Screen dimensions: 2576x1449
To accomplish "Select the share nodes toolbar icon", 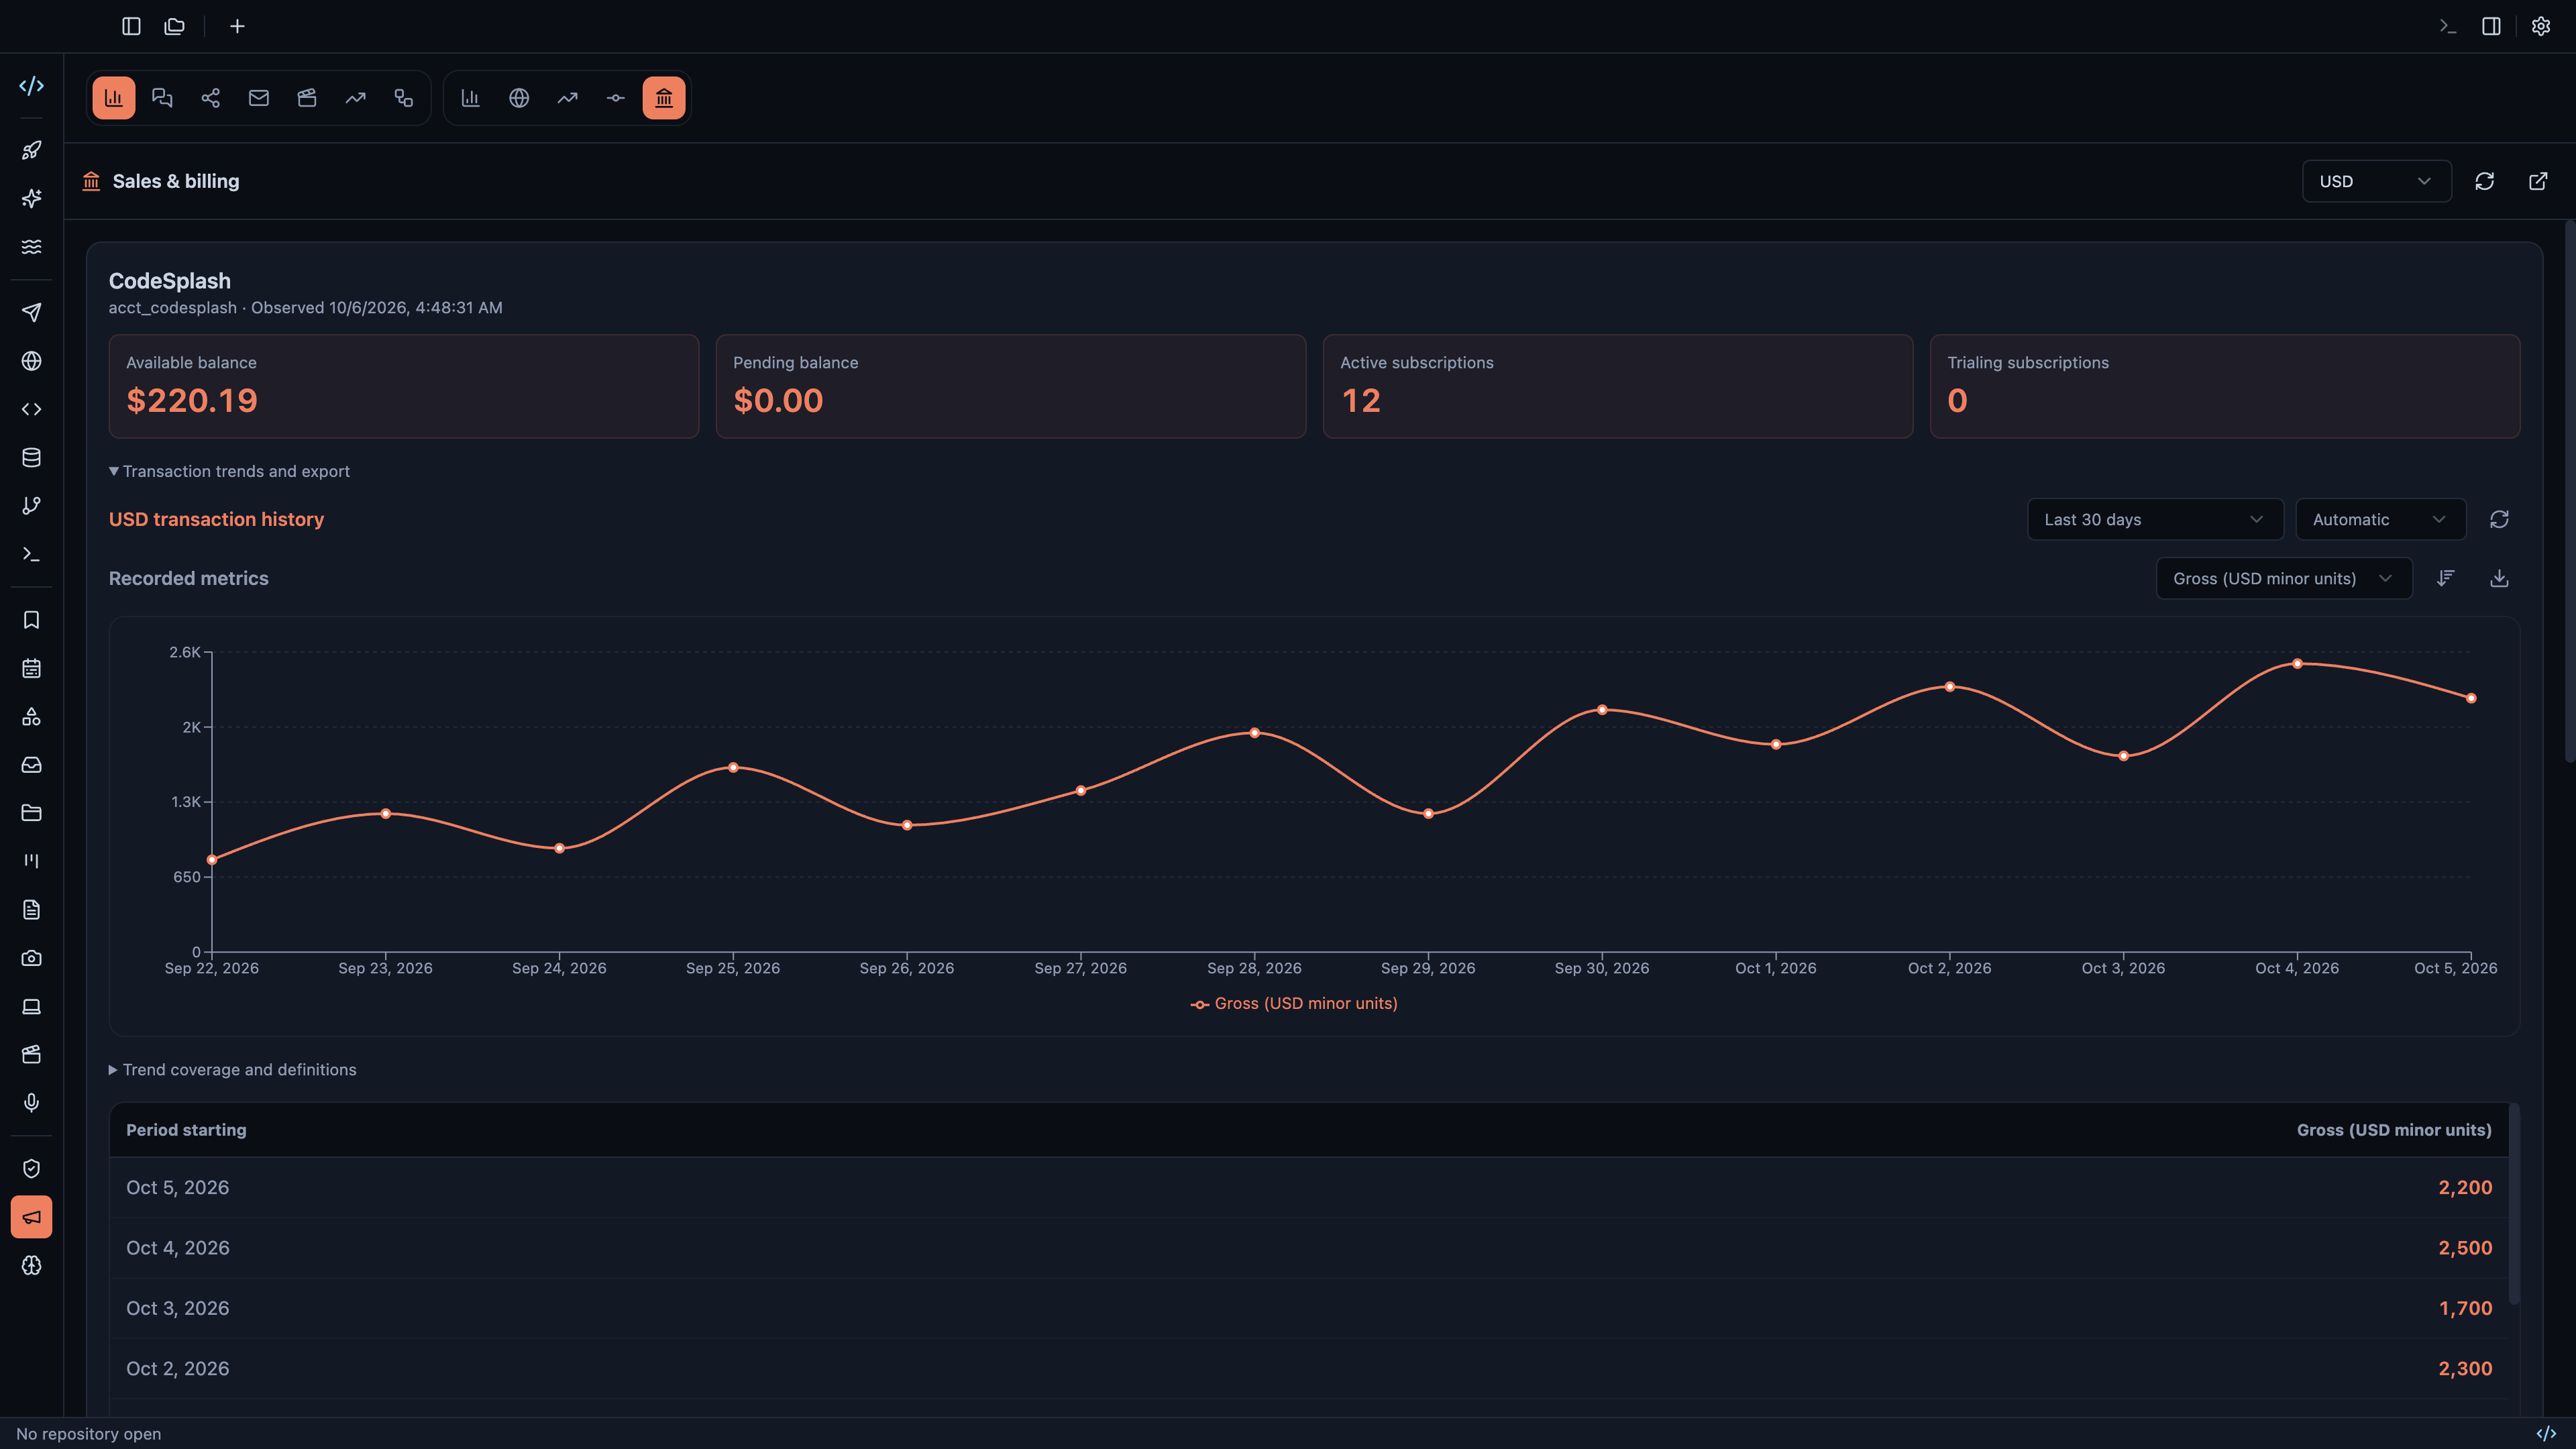I will (x=211, y=98).
